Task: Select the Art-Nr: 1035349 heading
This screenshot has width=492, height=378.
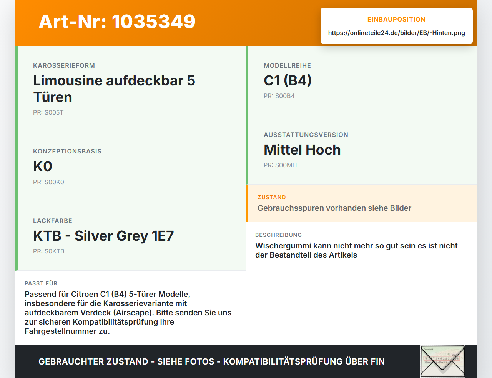Action: tap(117, 22)
